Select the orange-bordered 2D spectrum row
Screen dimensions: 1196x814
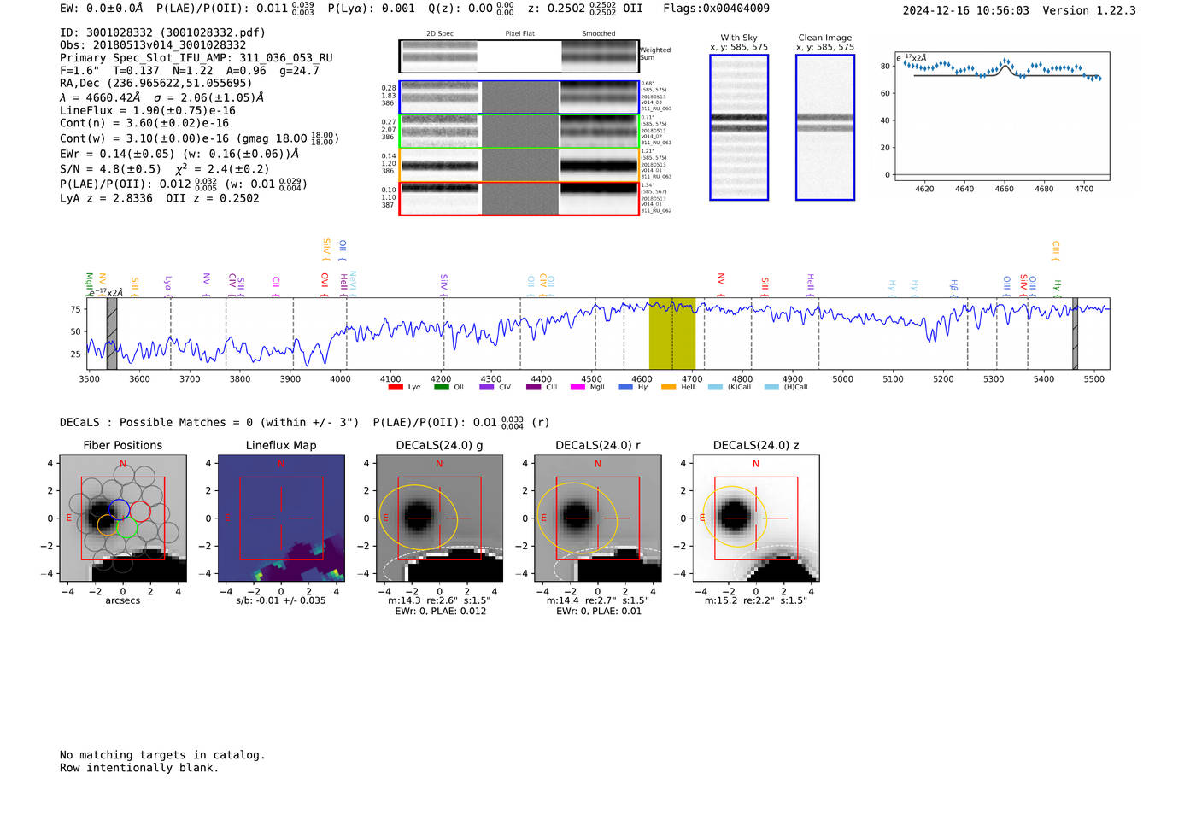point(519,165)
